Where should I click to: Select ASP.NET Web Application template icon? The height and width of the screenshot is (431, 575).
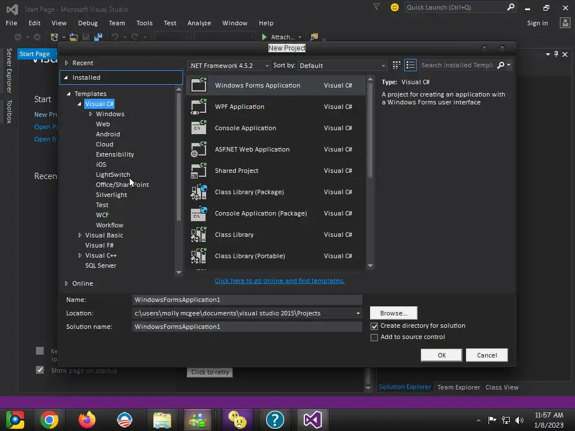tap(199, 149)
